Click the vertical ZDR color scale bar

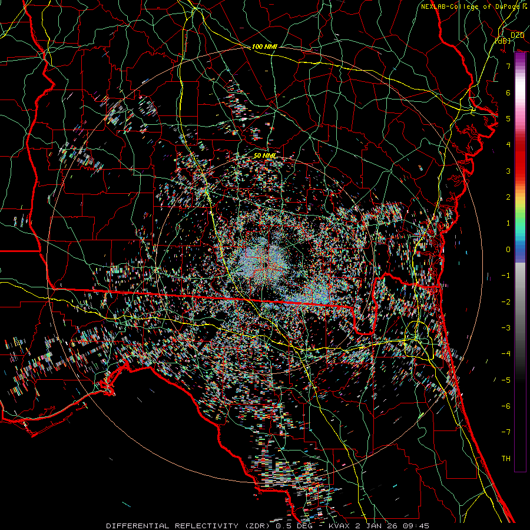pos(520,261)
